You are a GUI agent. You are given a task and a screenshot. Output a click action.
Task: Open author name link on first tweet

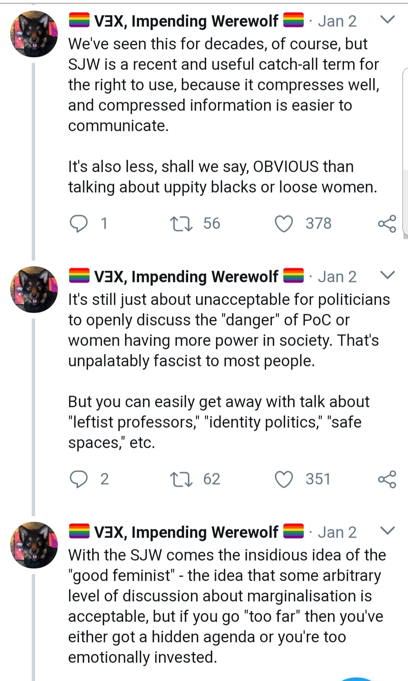(186, 21)
